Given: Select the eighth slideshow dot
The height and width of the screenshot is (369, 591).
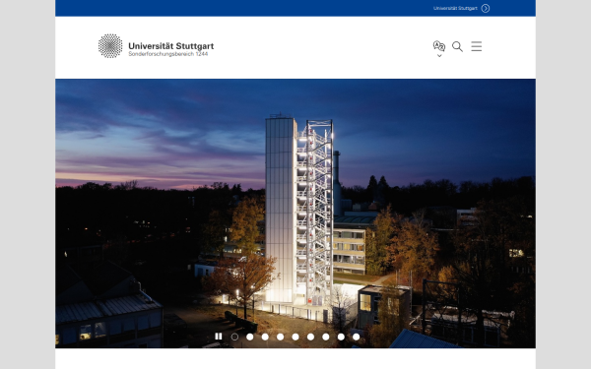Looking at the screenshot, I should [341, 337].
